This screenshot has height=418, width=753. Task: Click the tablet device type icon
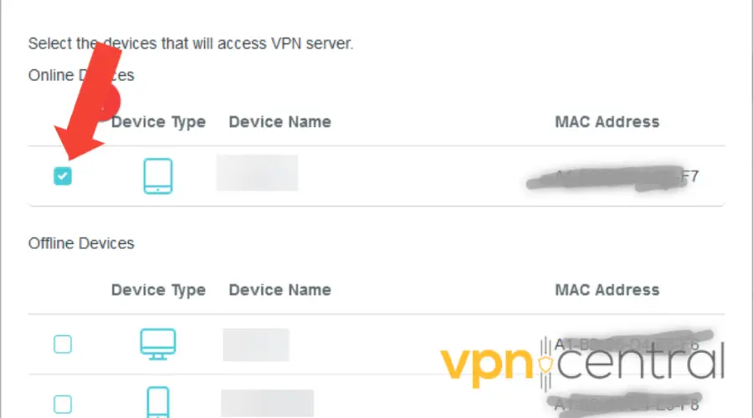coord(157,176)
